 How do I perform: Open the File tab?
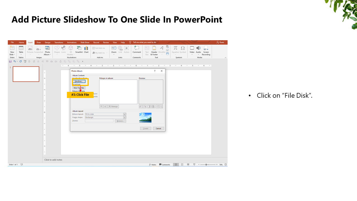coord(12,42)
